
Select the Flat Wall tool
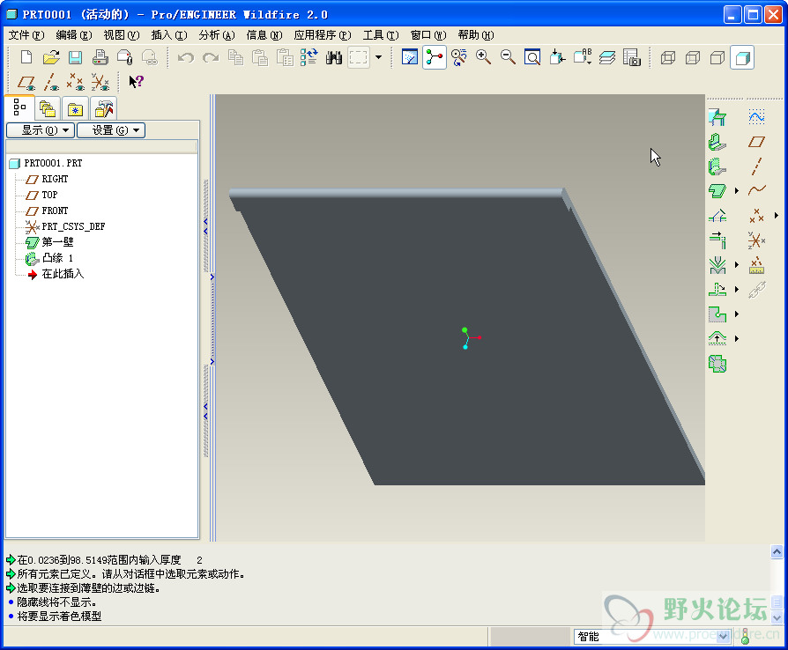point(717,142)
